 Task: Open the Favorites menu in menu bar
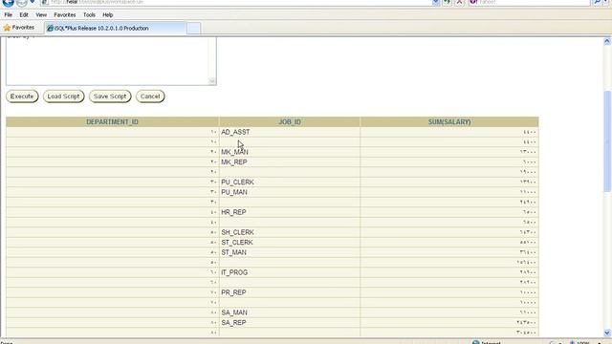(65, 15)
